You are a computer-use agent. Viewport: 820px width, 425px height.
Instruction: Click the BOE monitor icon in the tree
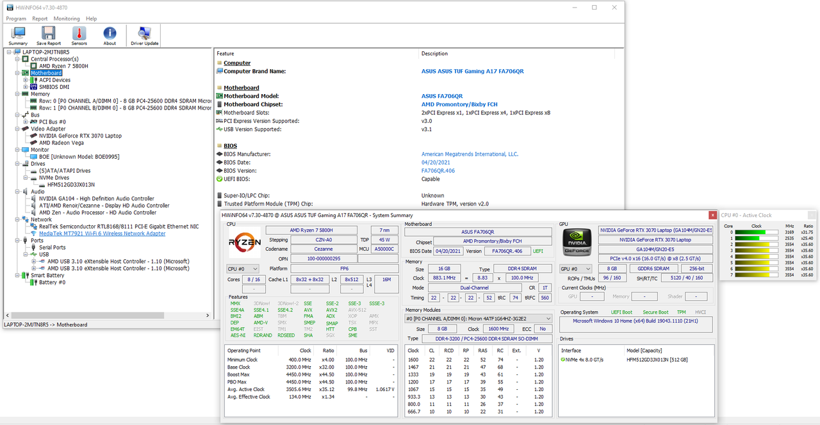point(34,157)
